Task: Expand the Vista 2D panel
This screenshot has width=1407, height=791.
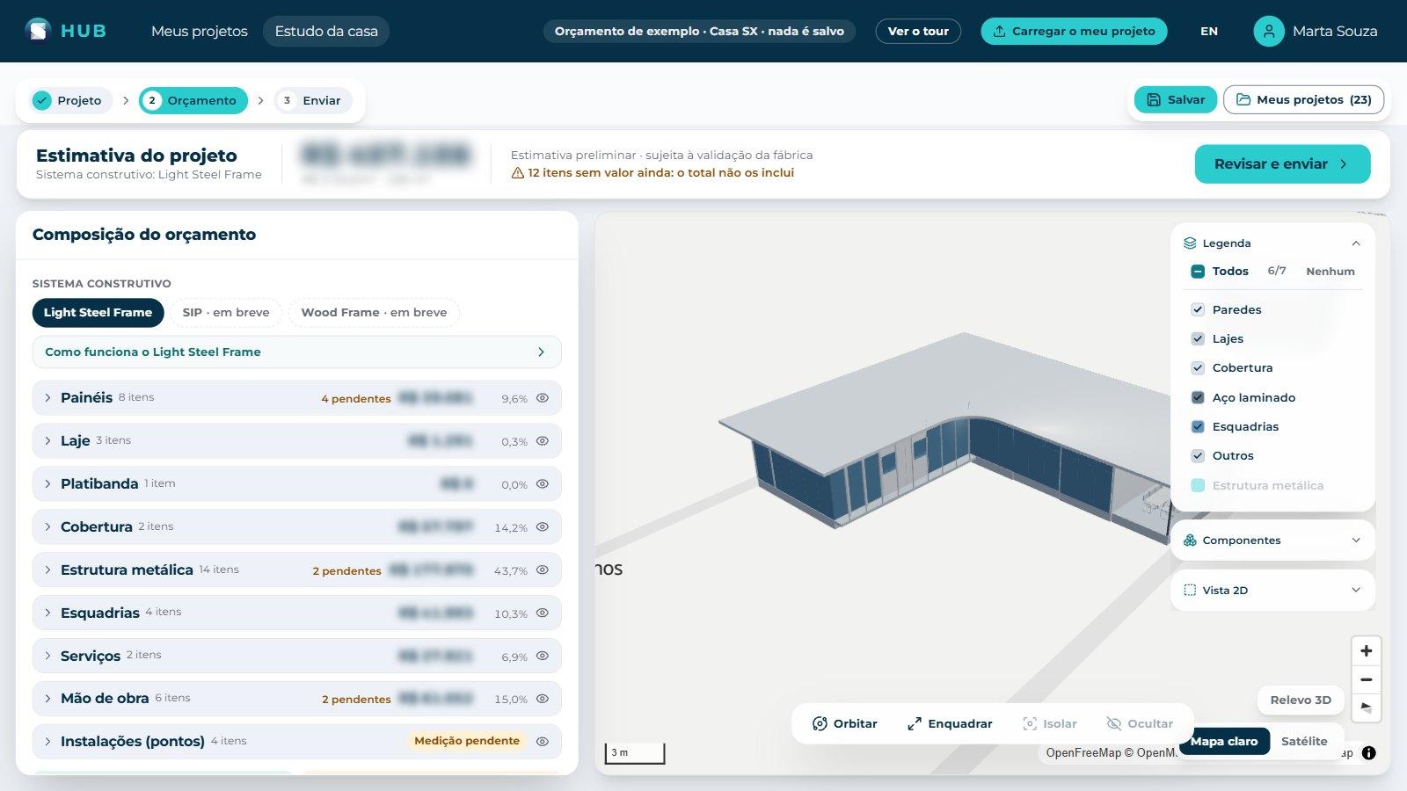Action: (1272, 591)
